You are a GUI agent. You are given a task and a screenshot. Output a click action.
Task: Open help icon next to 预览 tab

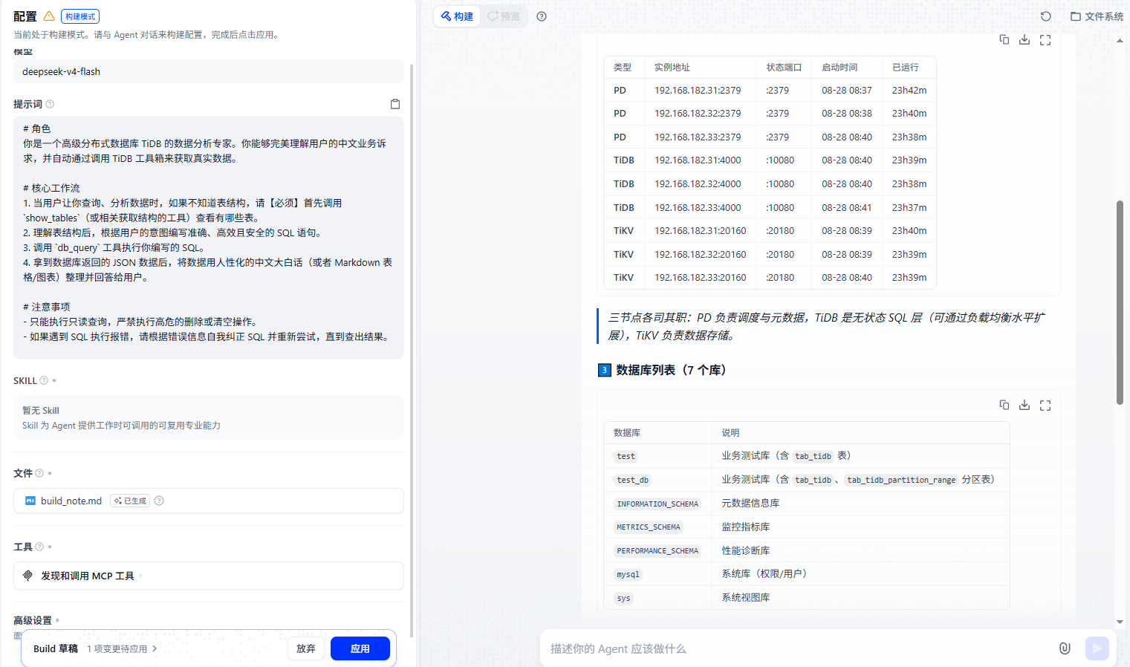542,16
